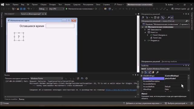Image resolution: width=194 pixels, height=109 pixels.
Task: Select the Оставшееся время label
Action: point(32,26)
